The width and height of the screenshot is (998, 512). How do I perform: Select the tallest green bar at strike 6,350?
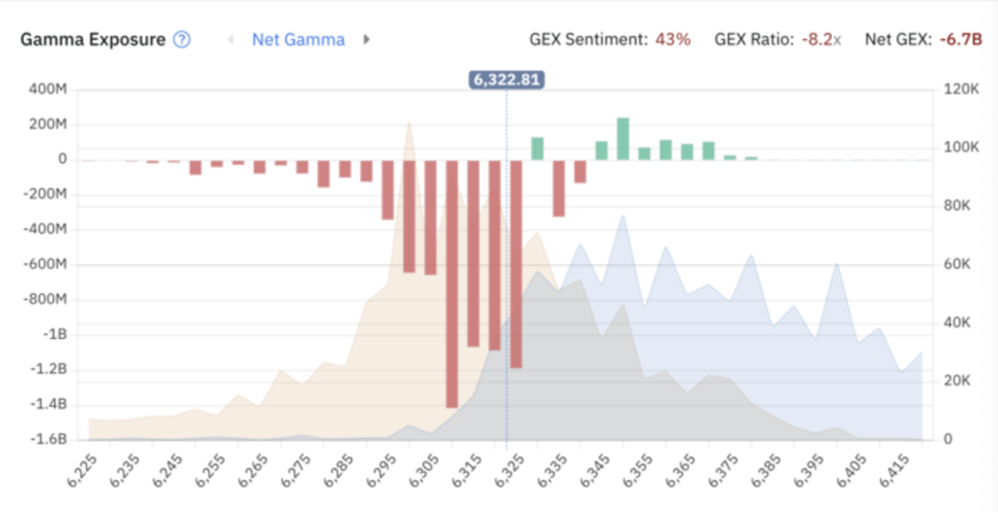pyautogui.click(x=623, y=139)
